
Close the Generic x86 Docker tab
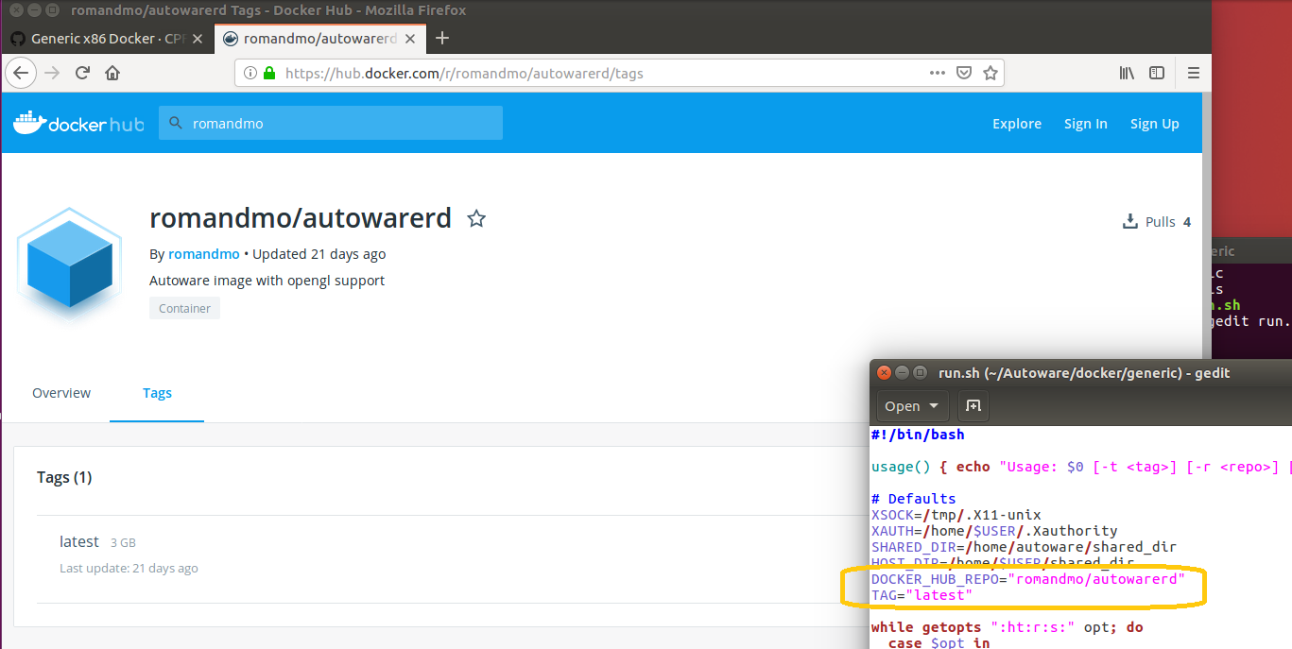click(198, 39)
